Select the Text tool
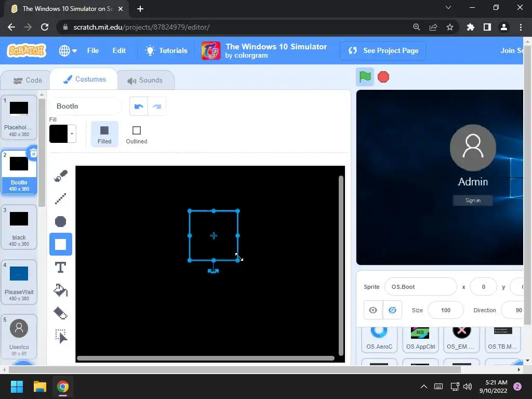Image resolution: width=532 pixels, height=399 pixels. pyautogui.click(x=61, y=268)
